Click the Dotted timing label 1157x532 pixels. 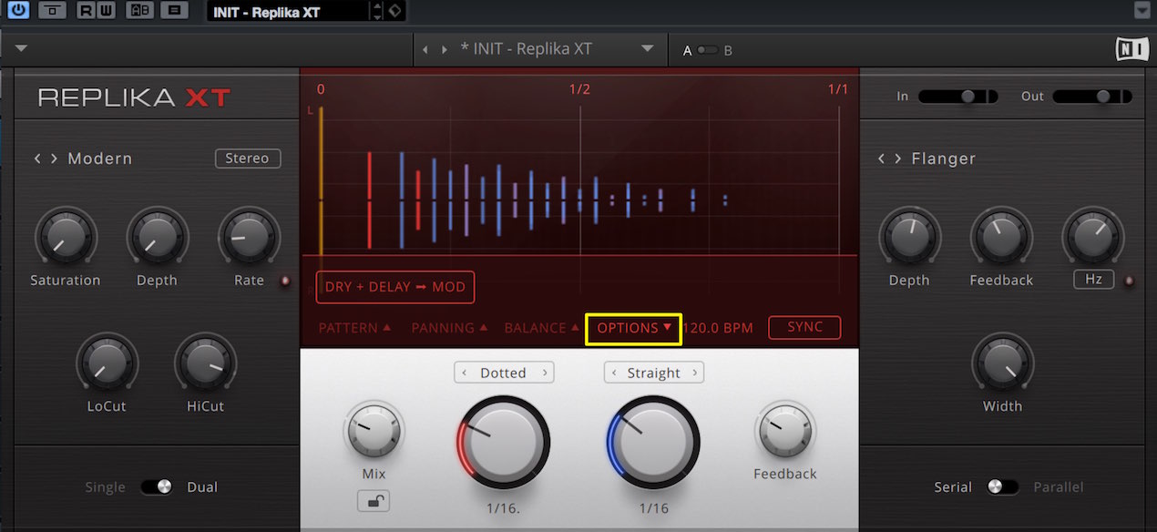coord(503,373)
